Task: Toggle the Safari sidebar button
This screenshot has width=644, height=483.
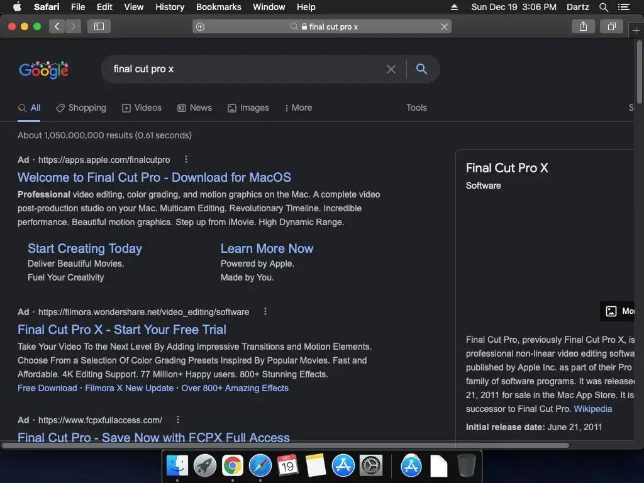Action: point(99,26)
